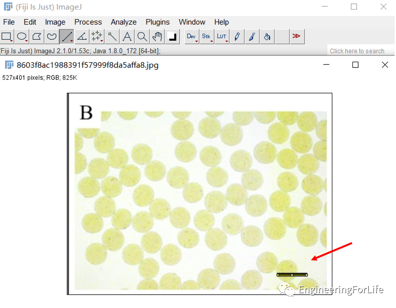Close the image window
Image resolution: width=396 pixels, height=308 pixels.
pyautogui.click(x=385, y=65)
